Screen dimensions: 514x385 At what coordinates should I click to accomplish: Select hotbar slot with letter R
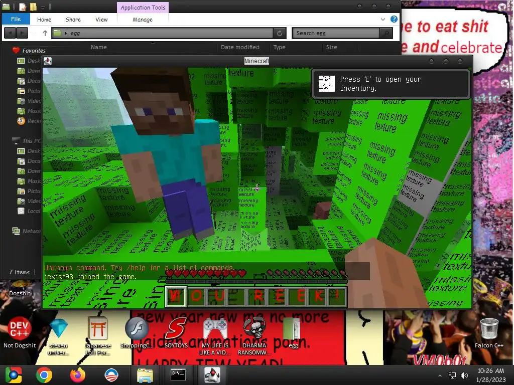pos(259,296)
